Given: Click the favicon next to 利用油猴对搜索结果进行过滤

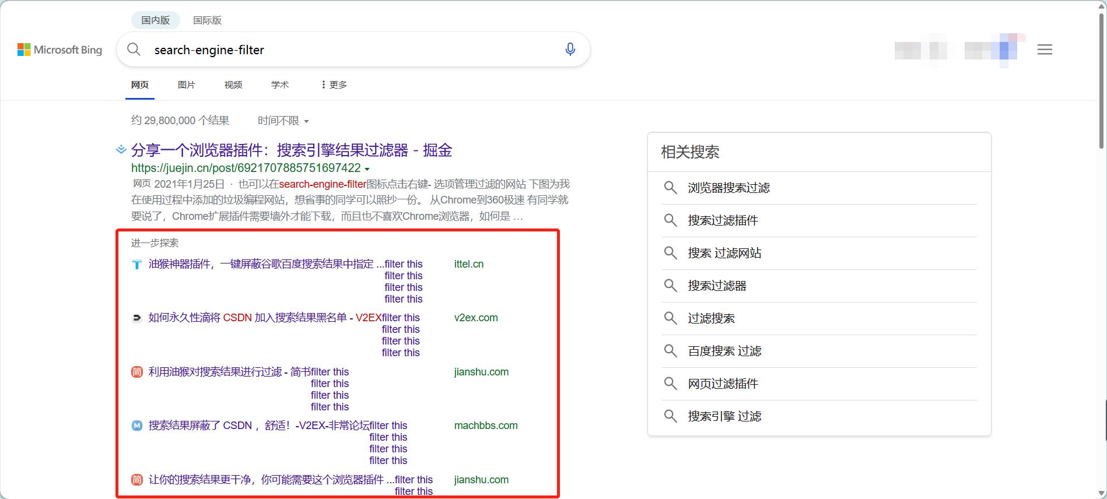Looking at the screenshot, I should (136, 372).
